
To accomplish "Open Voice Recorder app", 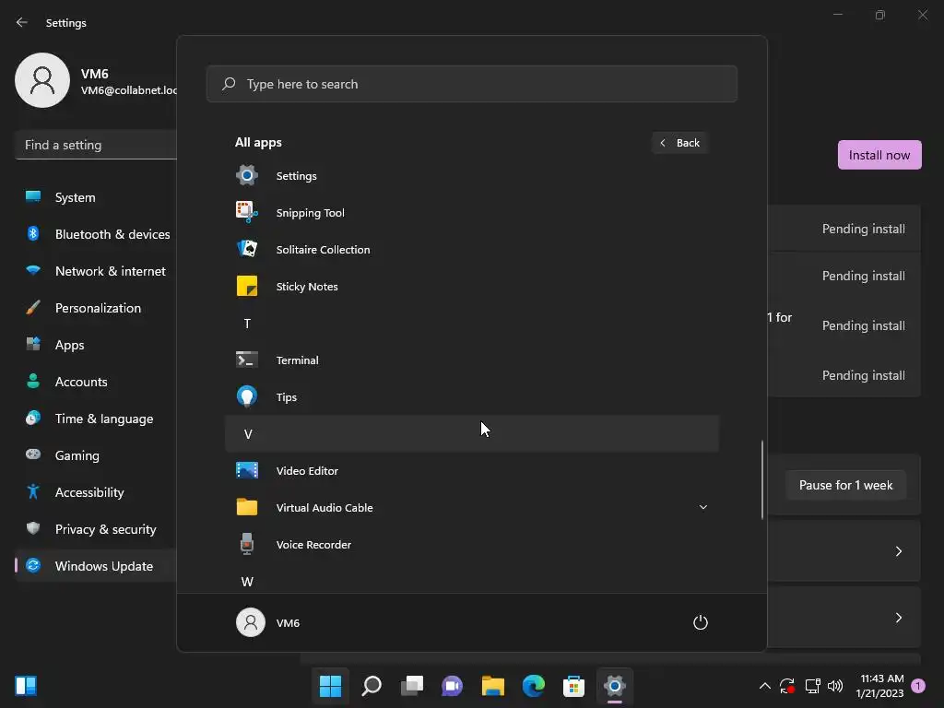I will pyautogui.click(x=472, y=544).
